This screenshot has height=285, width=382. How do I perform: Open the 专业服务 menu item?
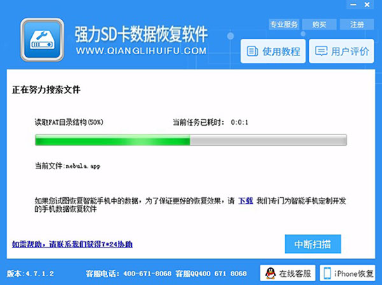tap(284, 24)
